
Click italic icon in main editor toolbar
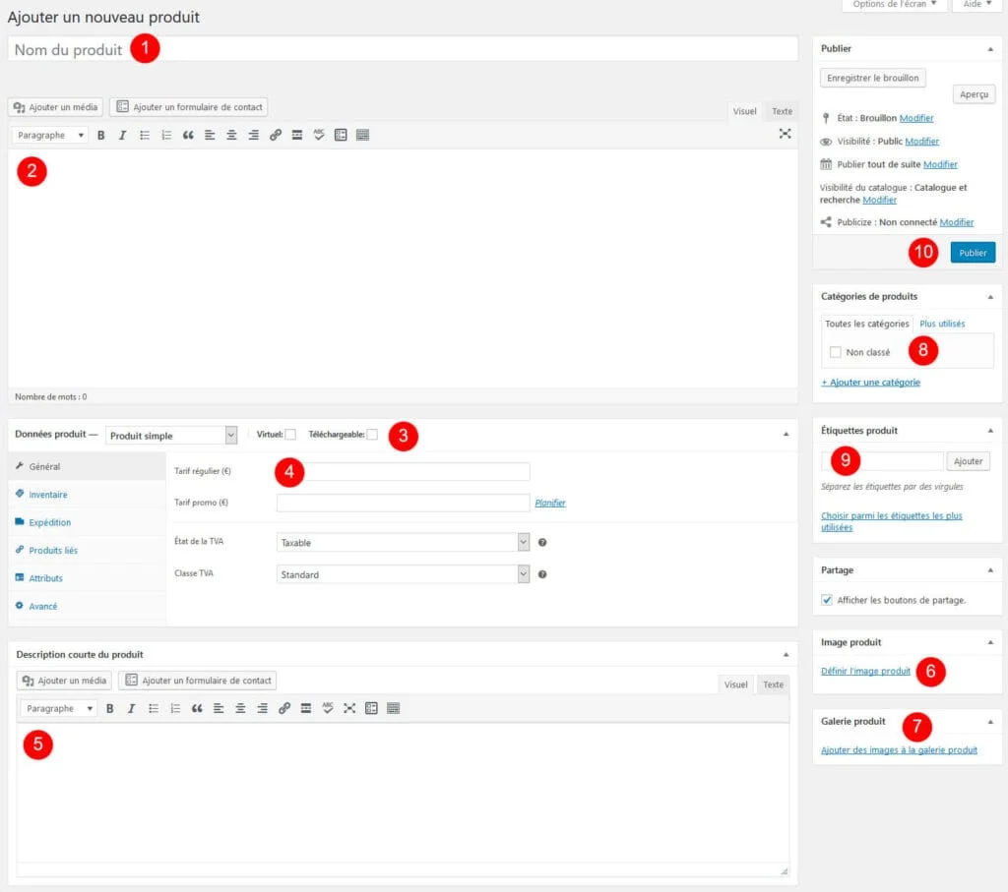(122, 135)
